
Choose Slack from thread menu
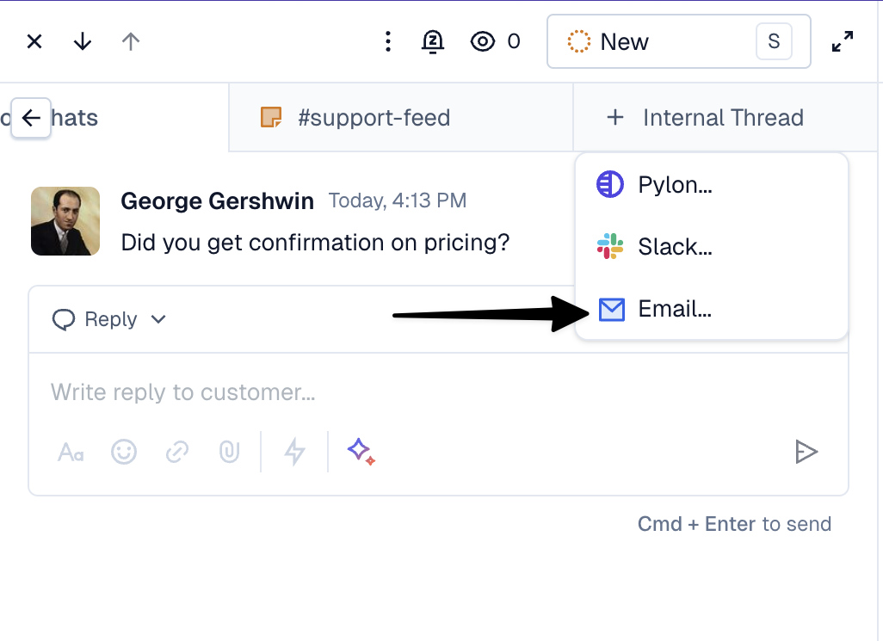click(x=675, y=247)
